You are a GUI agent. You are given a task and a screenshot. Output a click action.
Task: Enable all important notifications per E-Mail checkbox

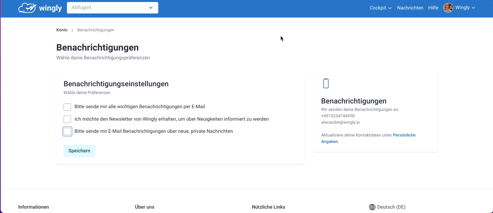click(67, 107)
